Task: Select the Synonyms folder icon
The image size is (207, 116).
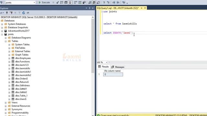Action: point(9,110)
